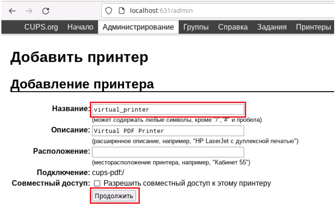Click the Подключение: label

63,173
